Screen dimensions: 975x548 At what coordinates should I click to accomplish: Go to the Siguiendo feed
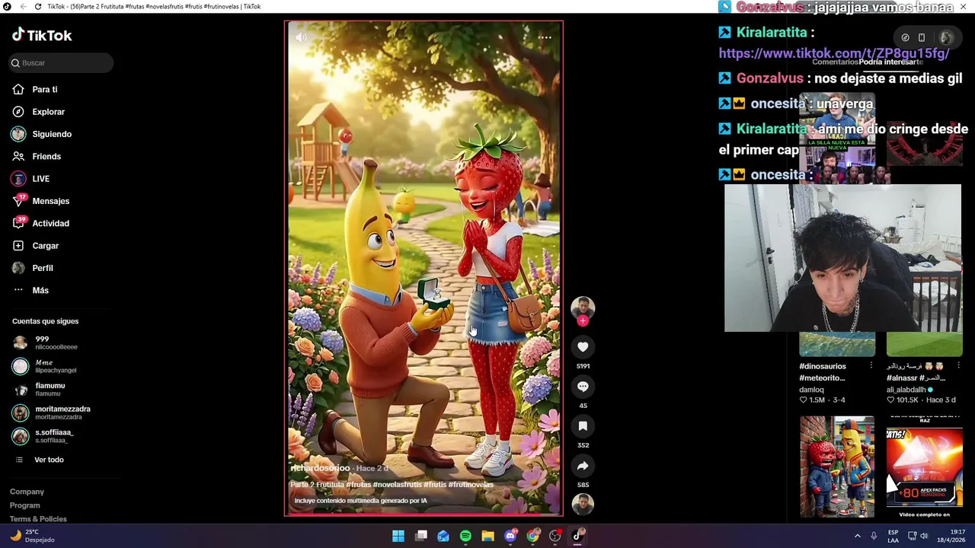pos(42,134)
